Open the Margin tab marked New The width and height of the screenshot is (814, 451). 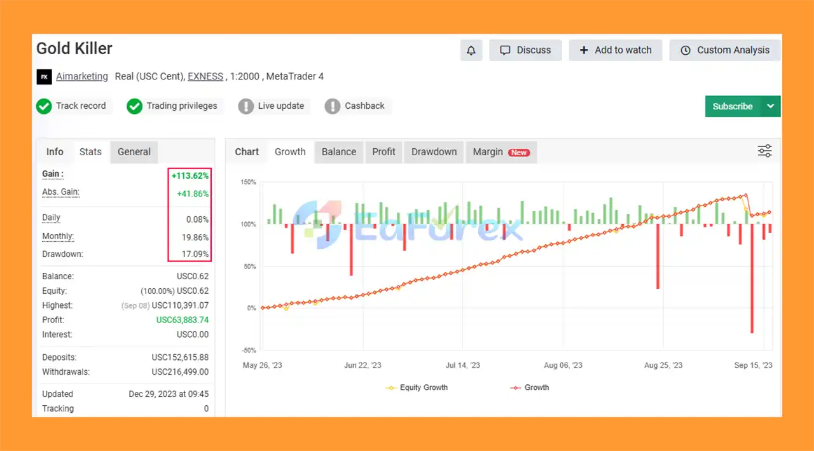click(x=500, y=152)
